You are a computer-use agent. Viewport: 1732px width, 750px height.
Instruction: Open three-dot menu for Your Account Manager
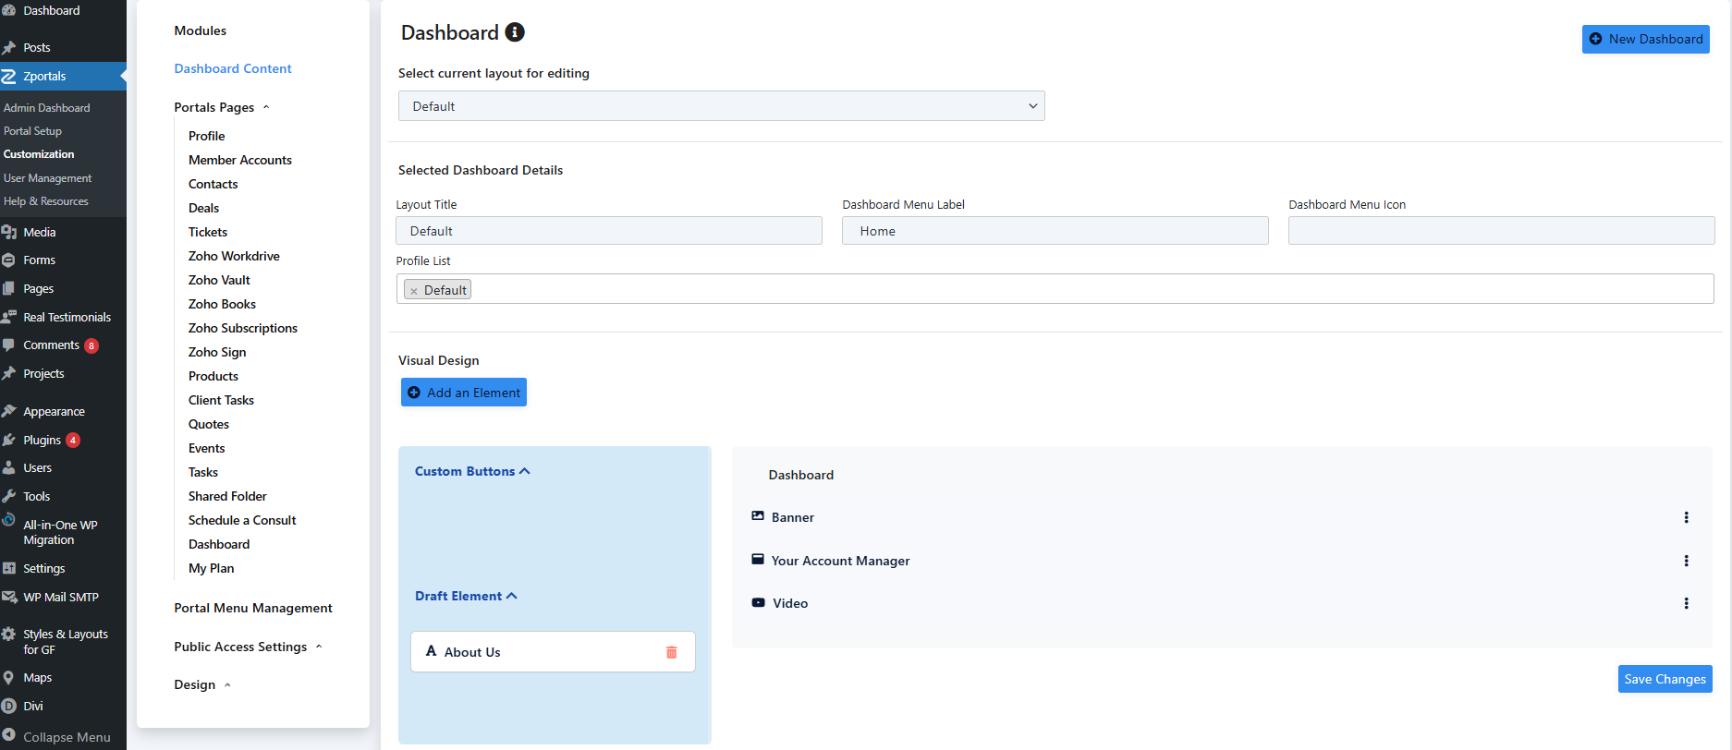[x=1686, y=561]
